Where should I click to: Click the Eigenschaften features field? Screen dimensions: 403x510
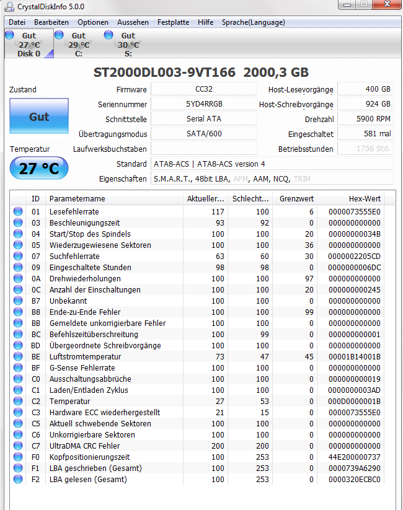[x=272, y=178]
